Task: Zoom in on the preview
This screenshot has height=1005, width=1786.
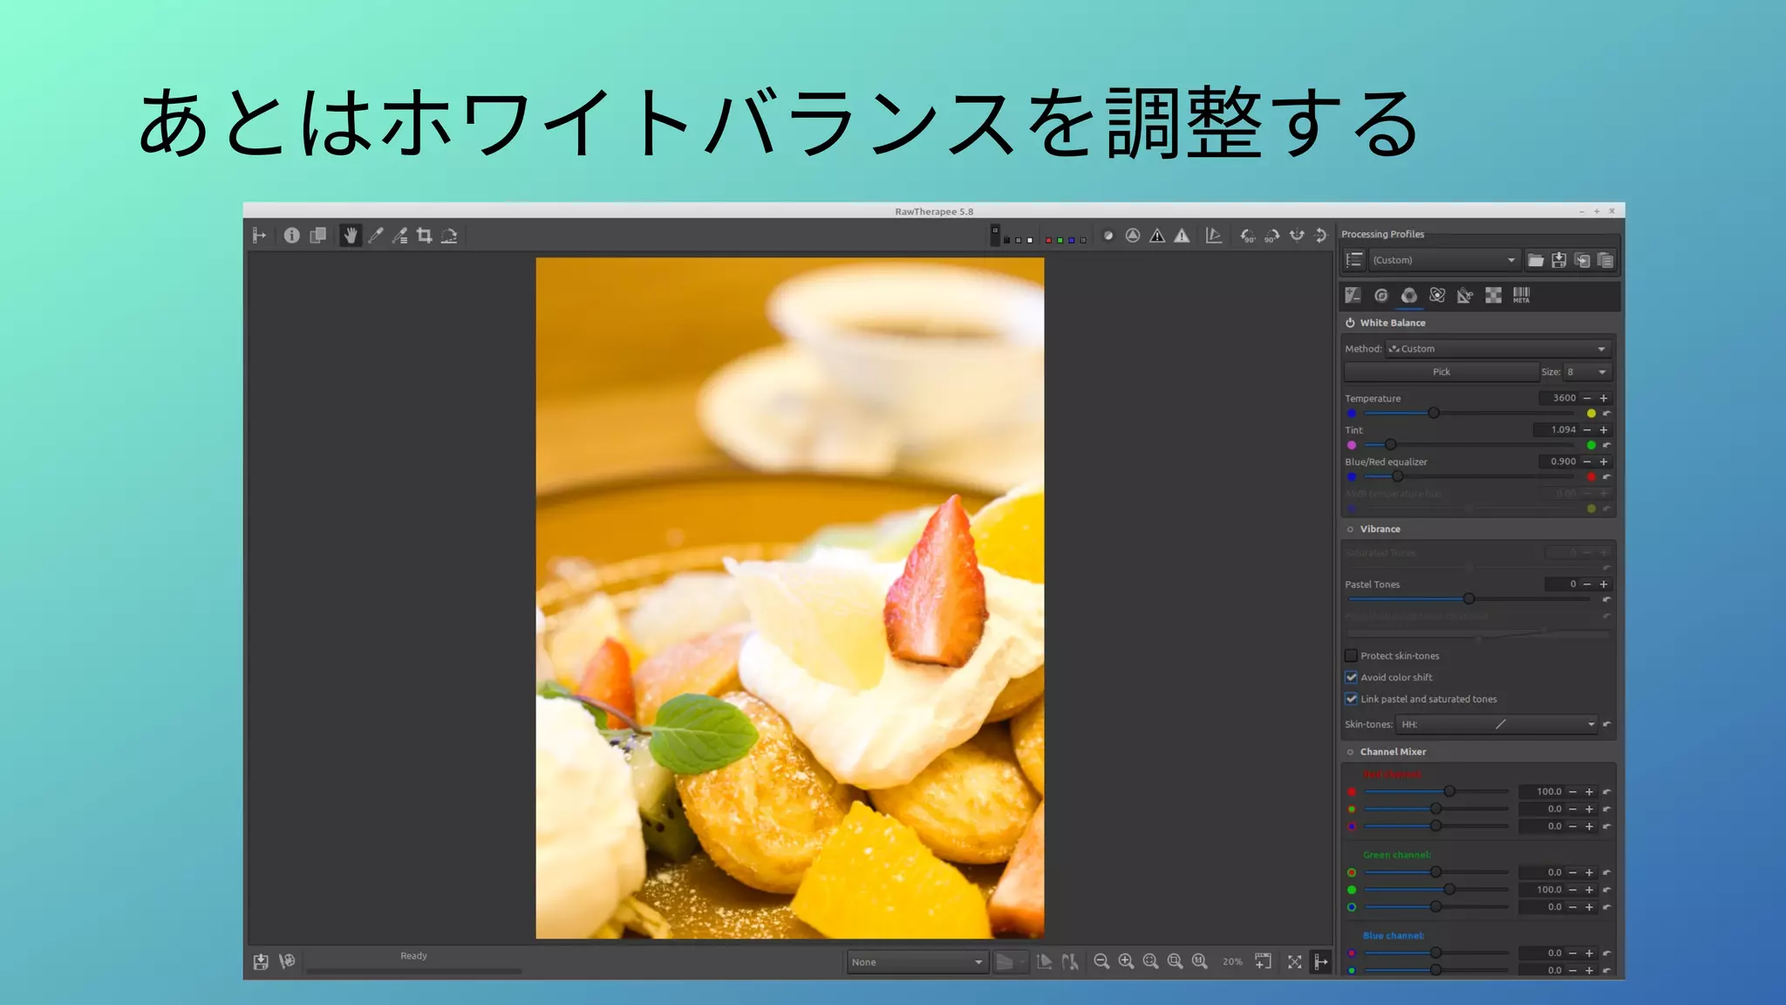Action: click(1126, 961)
